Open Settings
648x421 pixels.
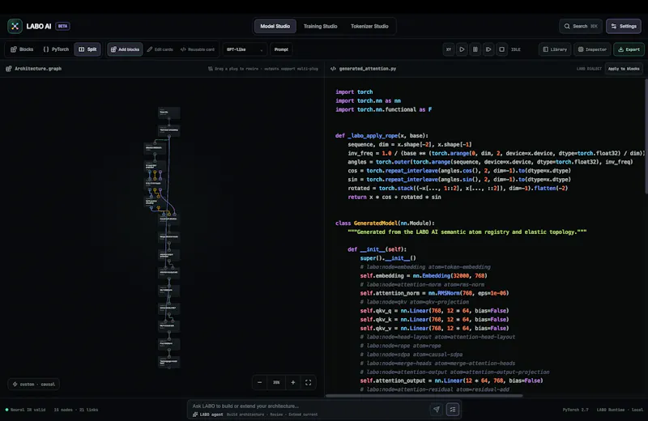[624, 26]
